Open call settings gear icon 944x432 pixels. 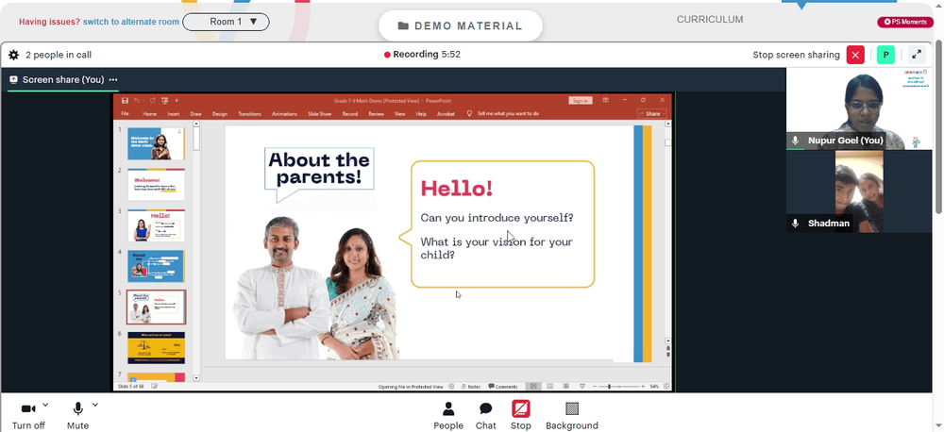tap(13, 55)
